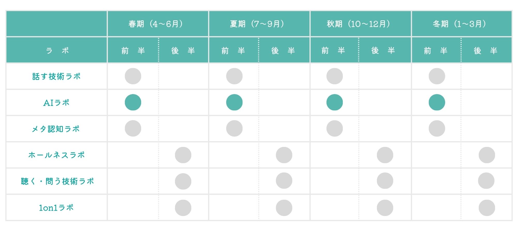
Task: Open the 話す技術ラボ row label
Action: point(57,76)
